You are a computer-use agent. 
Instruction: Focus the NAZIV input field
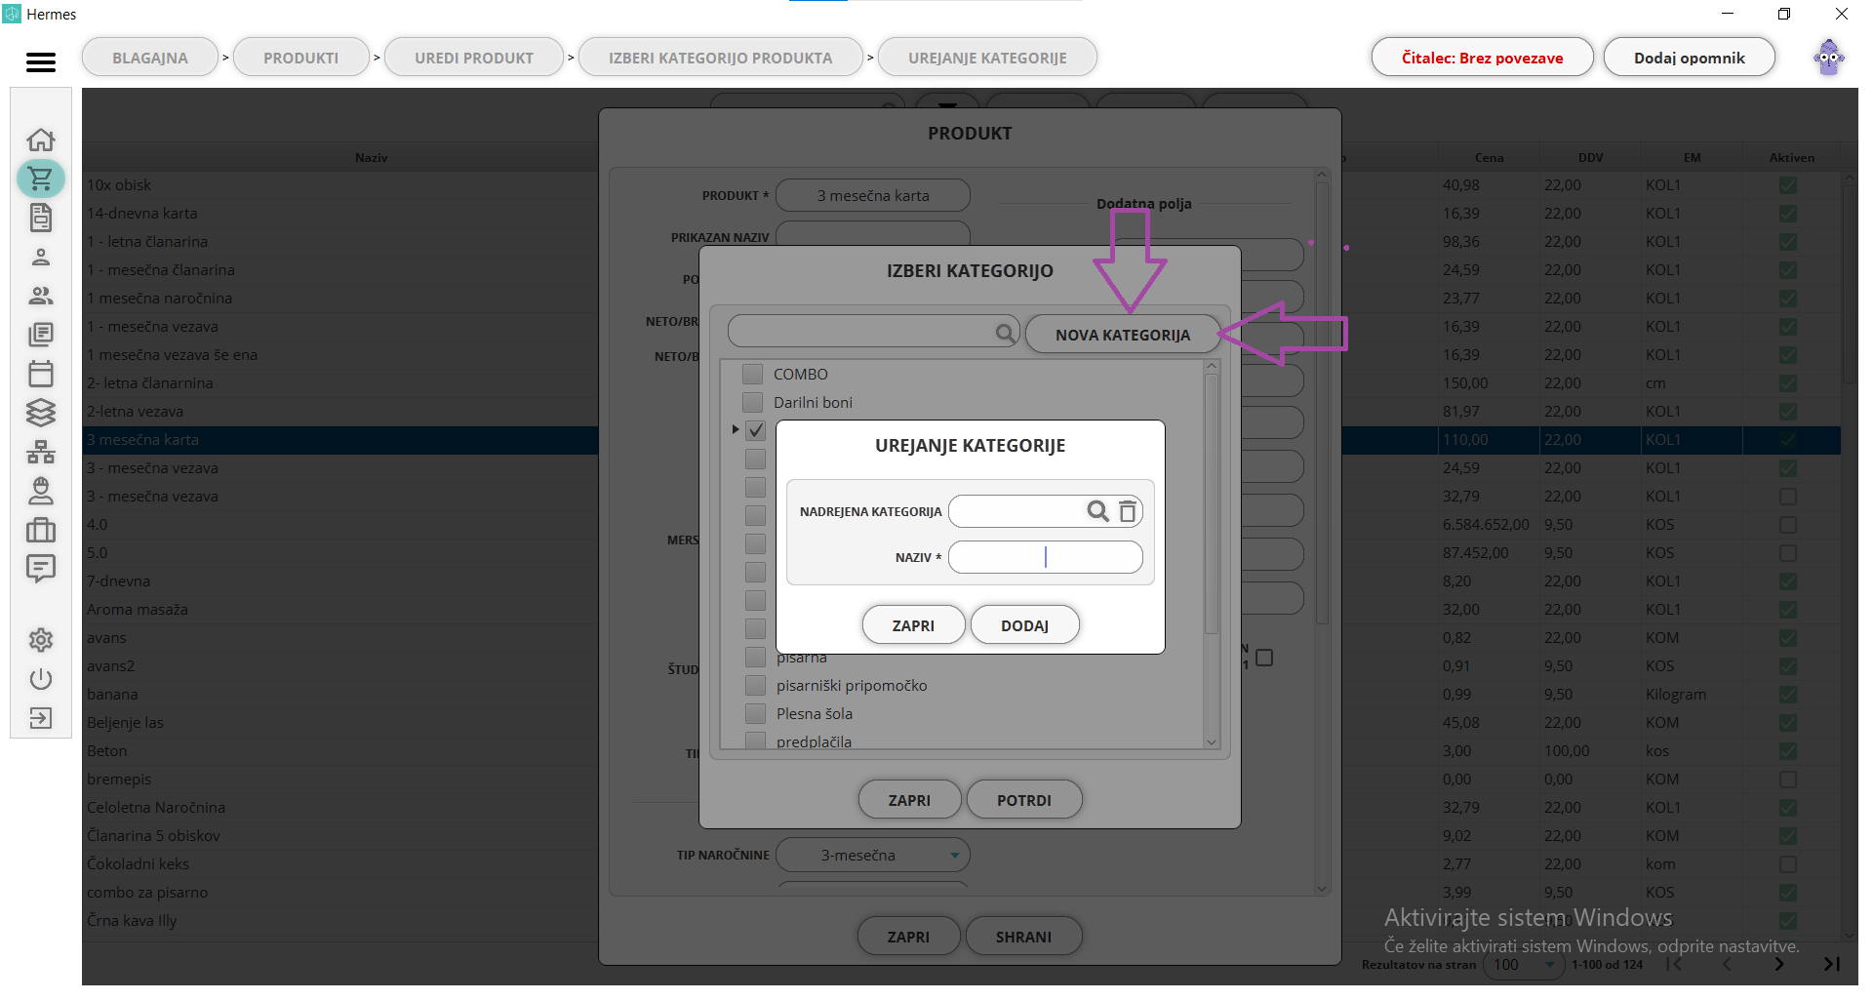click(1046, 557)
